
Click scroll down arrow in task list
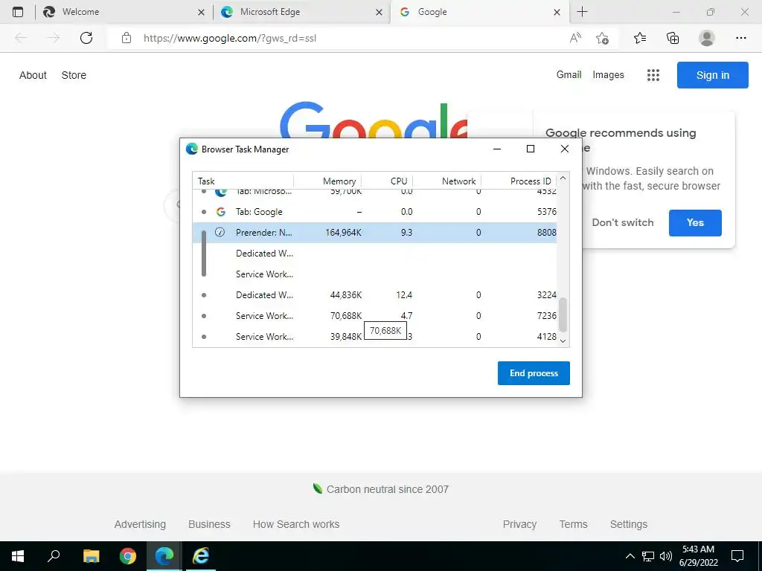(x=563, y=341)
